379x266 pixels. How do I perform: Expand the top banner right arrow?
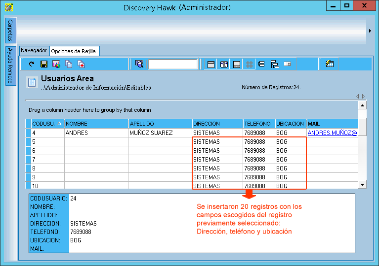coord(370,31)
